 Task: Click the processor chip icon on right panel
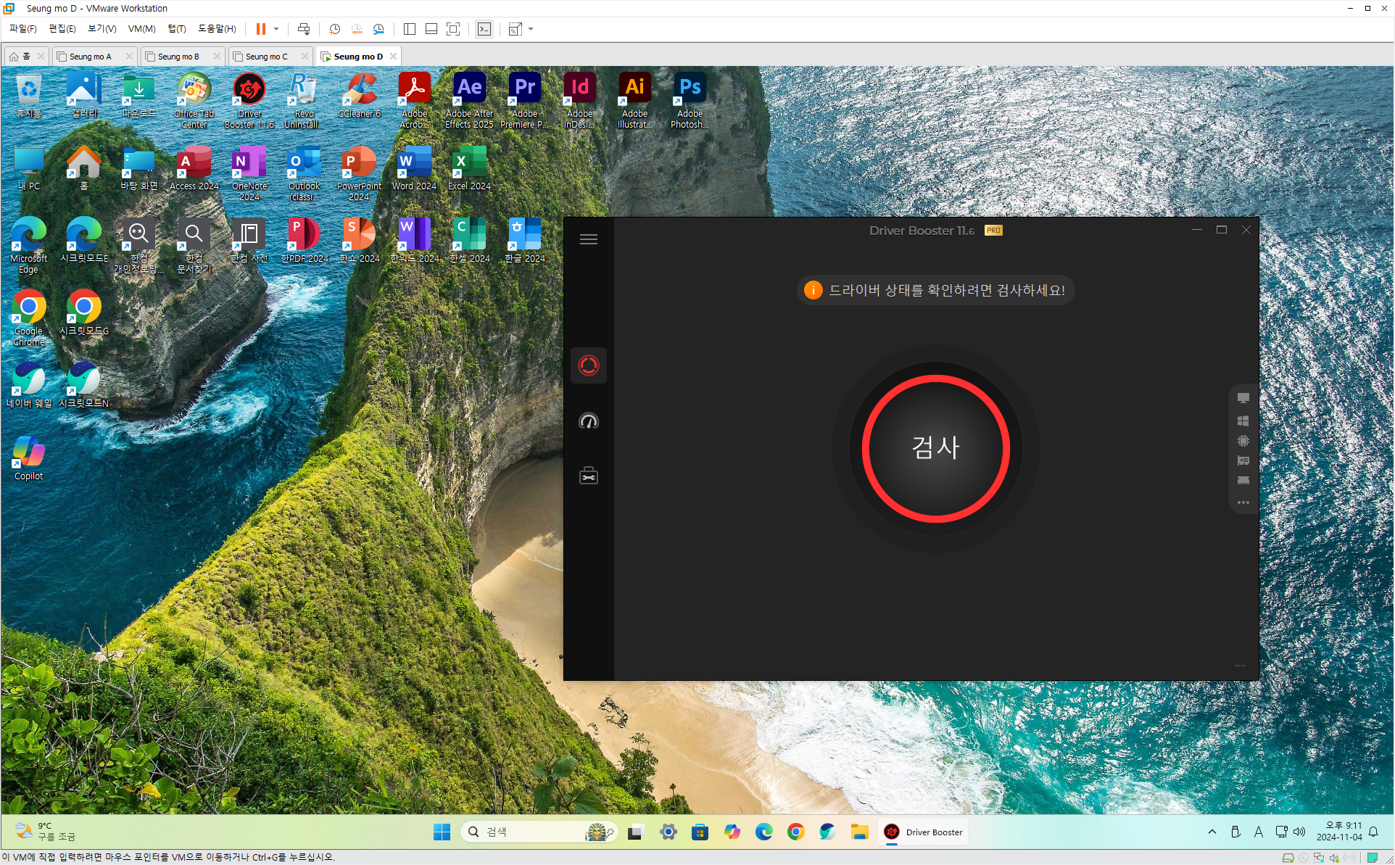pyautogui.click(x=1243, y=441)
